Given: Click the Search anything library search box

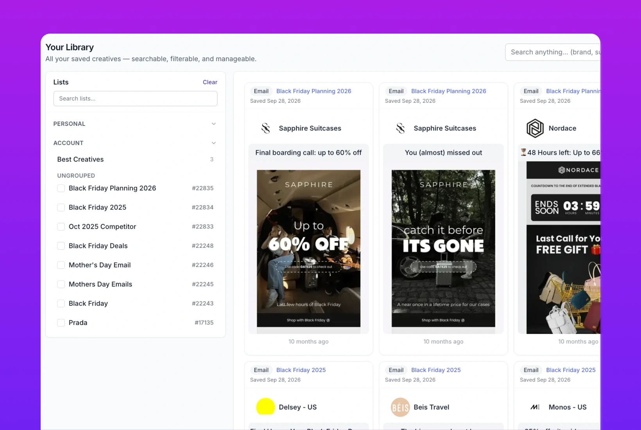Looking at the screenshot, I should coord(553,52).
